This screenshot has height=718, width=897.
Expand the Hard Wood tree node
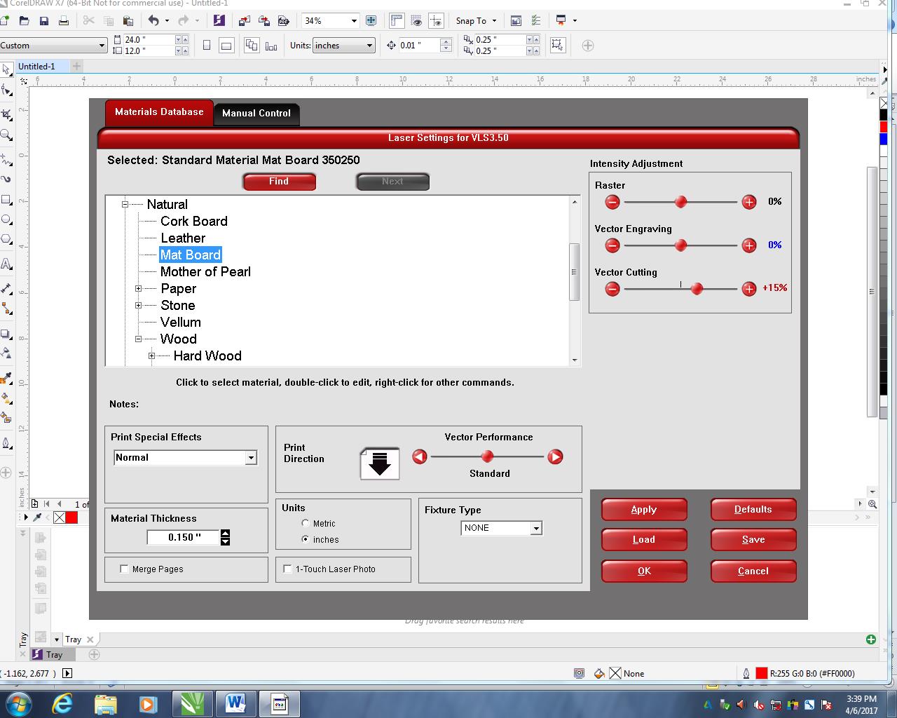tap(151, 356)
